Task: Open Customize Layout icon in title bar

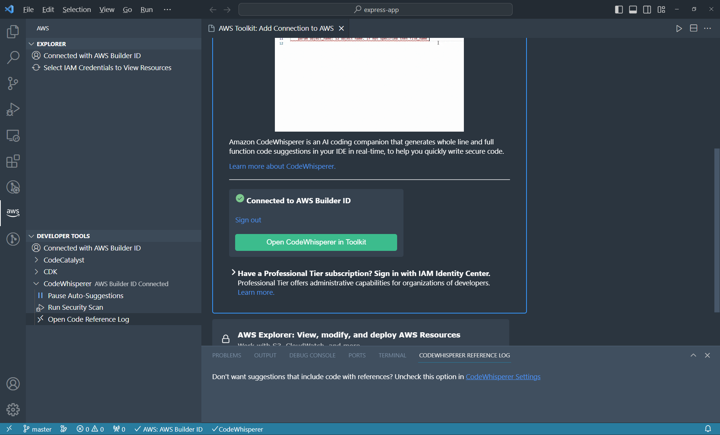Action: (661, 10)
